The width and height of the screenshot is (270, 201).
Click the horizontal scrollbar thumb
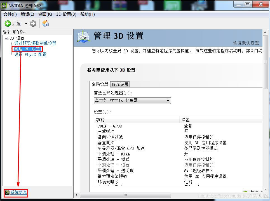pos(125,195)
